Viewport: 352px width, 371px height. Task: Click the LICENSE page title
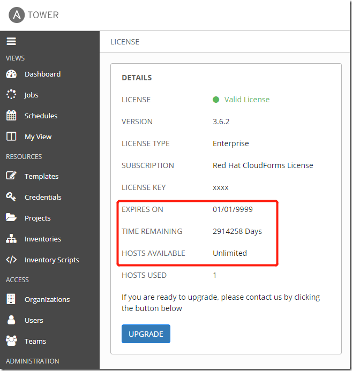click(x=125, y=42)
